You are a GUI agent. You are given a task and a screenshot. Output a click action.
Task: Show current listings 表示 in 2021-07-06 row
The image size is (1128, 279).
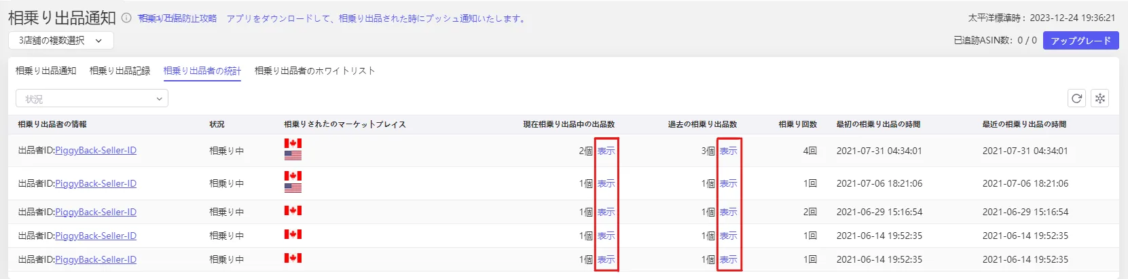coord(606,183)
